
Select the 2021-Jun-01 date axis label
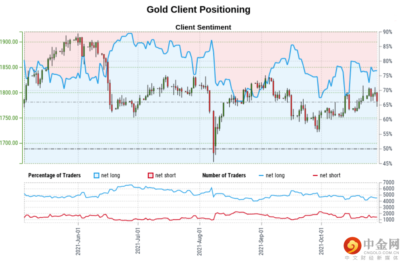click(78, 240)
